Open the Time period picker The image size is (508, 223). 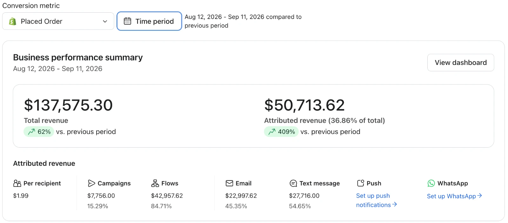149,21
